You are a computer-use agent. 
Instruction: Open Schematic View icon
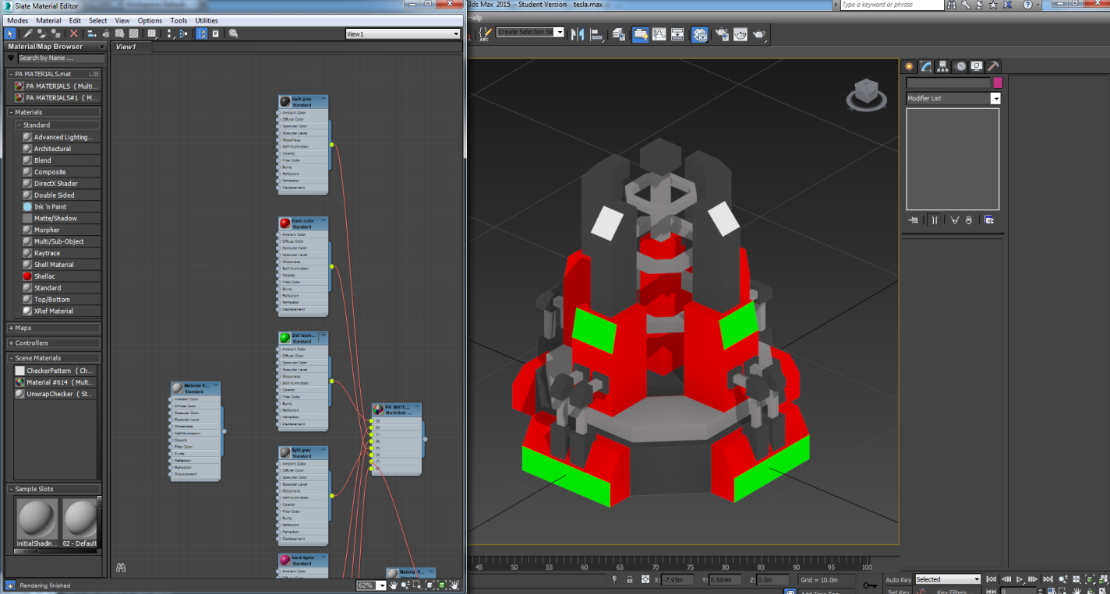pos(677,34)
